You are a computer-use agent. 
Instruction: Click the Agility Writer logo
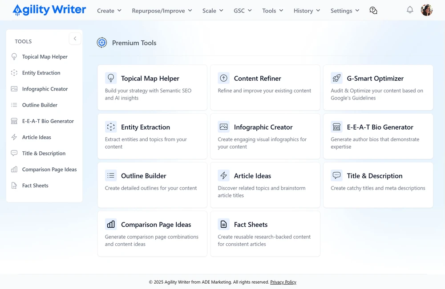pos(49,10)
